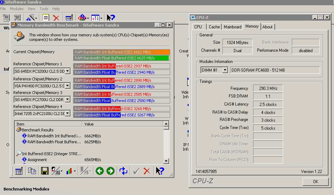Open the wizard wand dropdown arrow
The width and height of the screenshot is (334, 195).
coord(36,19)
